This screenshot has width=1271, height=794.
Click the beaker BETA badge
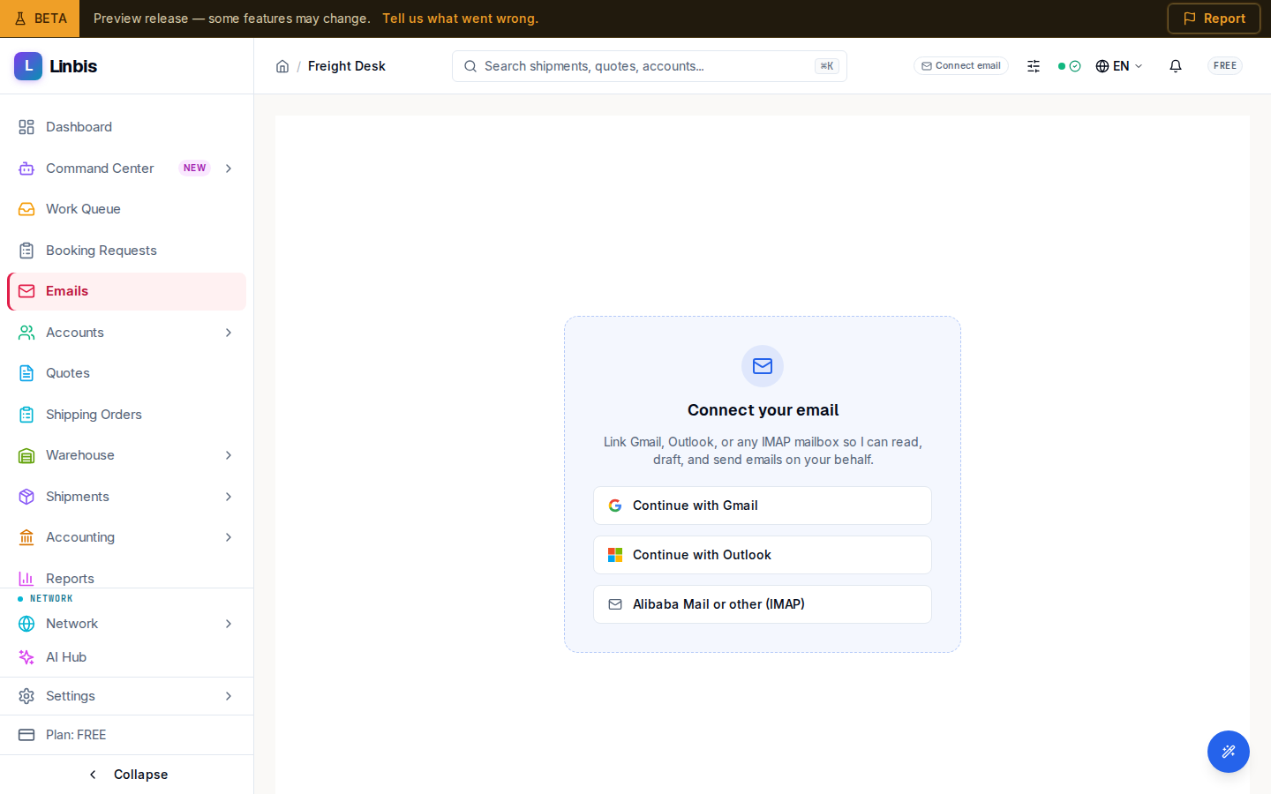40,19
